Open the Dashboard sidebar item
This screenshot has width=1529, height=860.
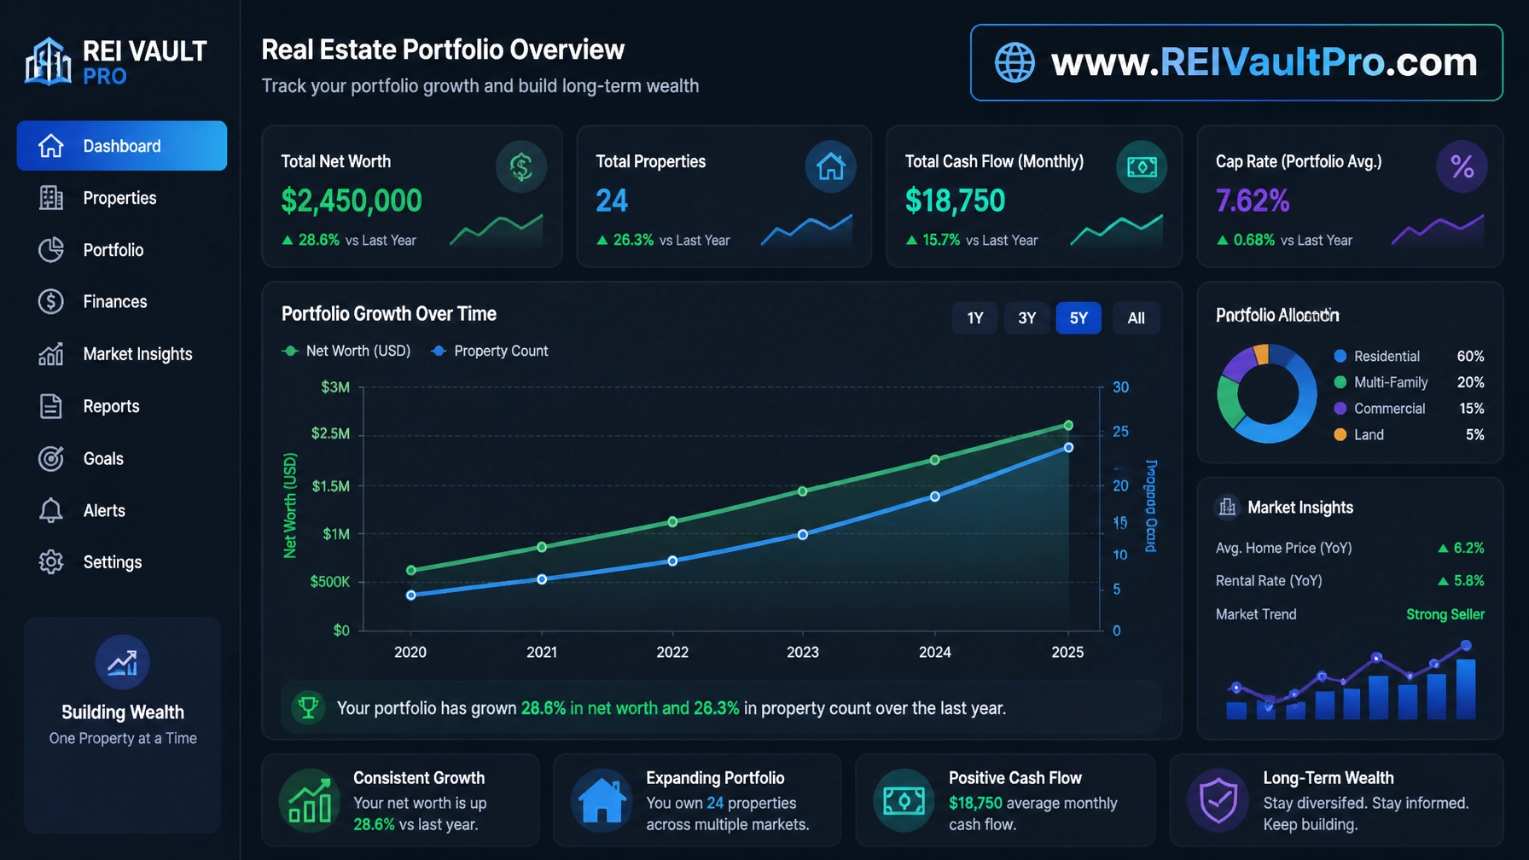[x=122, y=146]
